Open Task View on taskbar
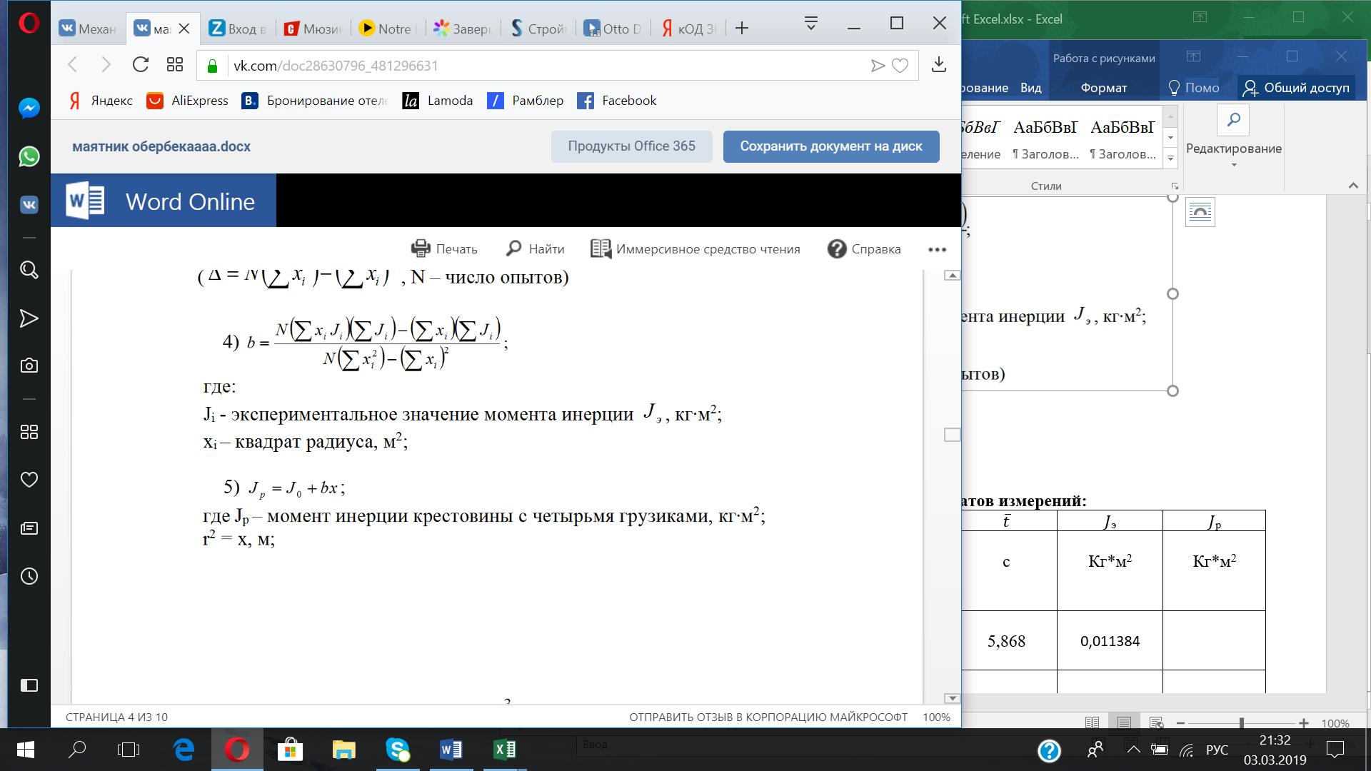This screenshot has height=771, width=1371. pos(129,750)
